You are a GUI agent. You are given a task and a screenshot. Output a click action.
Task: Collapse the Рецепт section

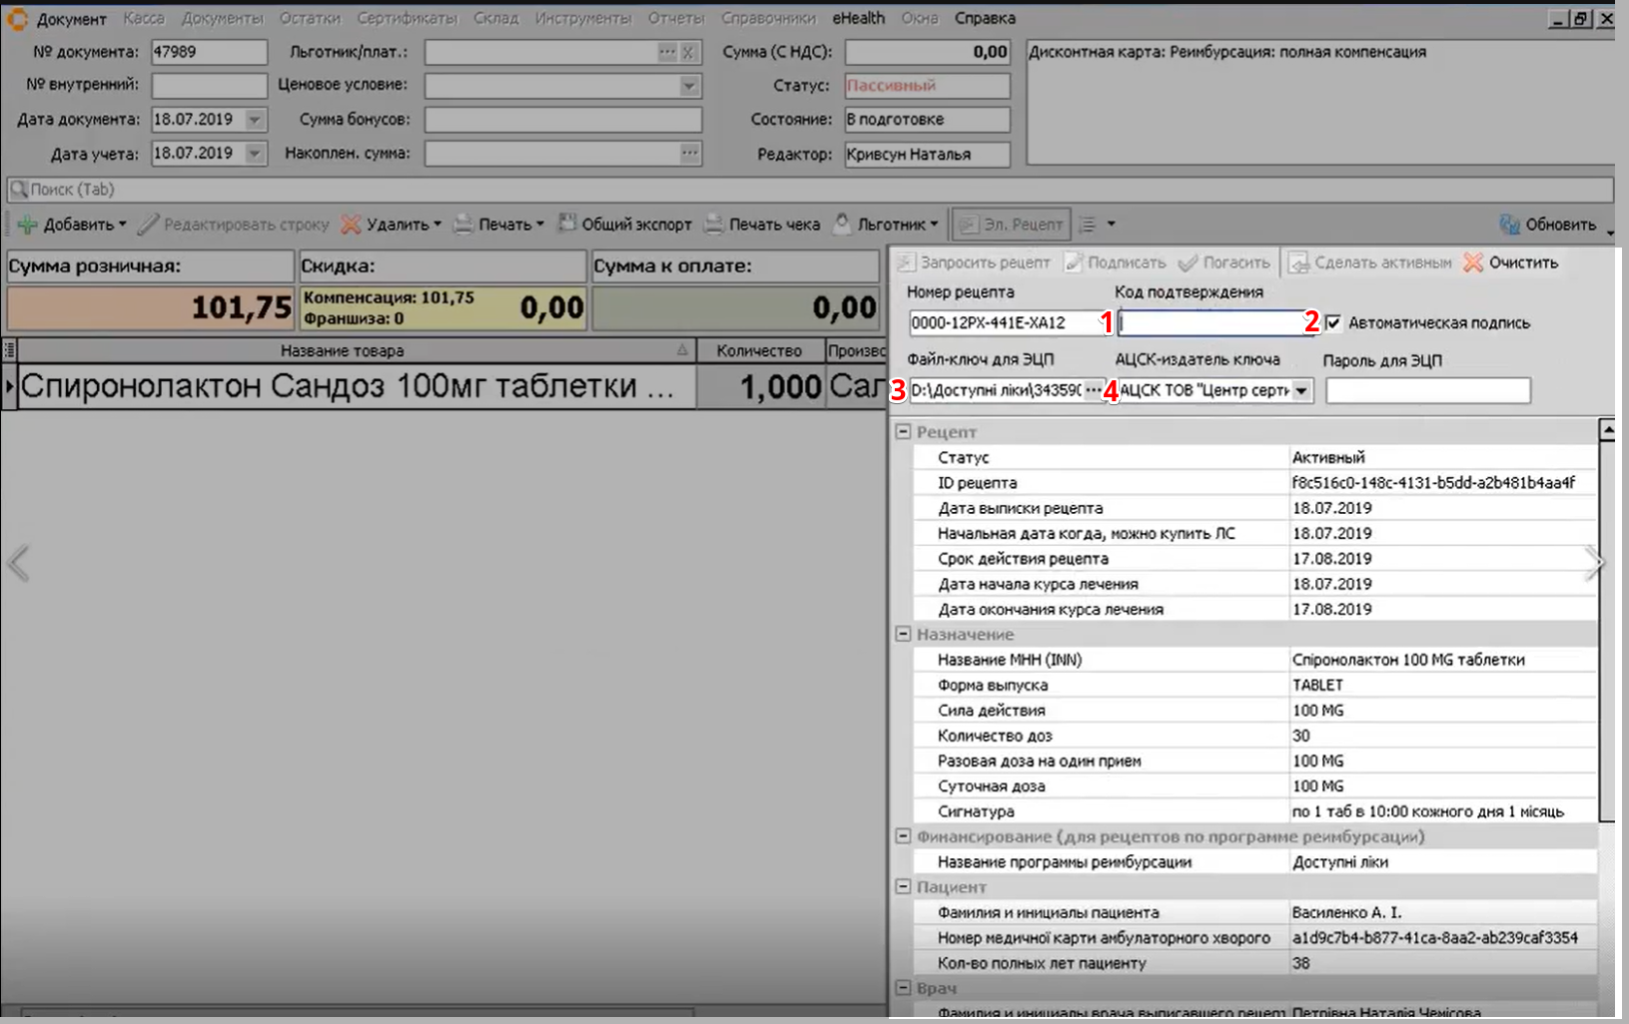click(x=903, y=432)
